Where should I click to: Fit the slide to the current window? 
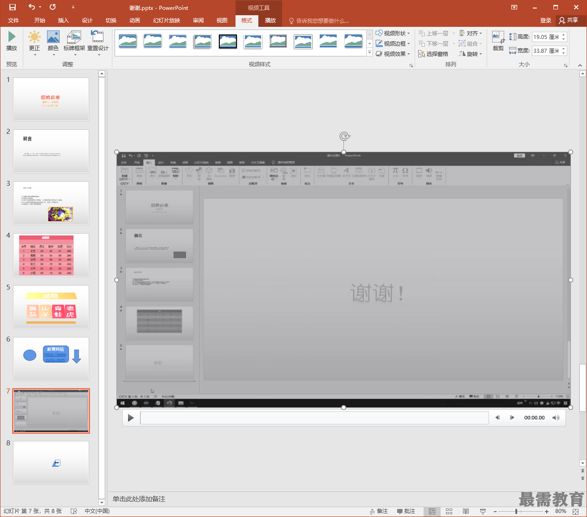575,511
